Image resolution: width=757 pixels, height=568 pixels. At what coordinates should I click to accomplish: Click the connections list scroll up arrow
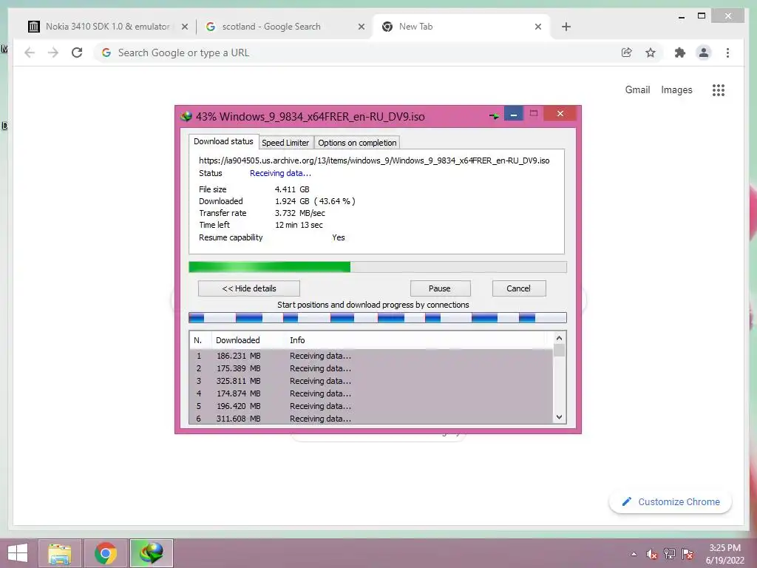(559, 338)
